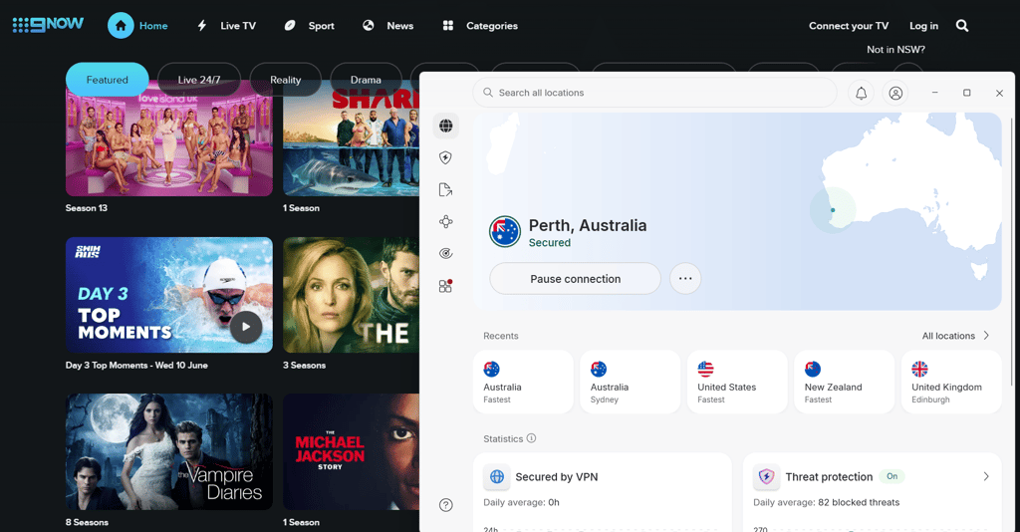
Task: Click the Statistics info icon
Action: point(532,438)
